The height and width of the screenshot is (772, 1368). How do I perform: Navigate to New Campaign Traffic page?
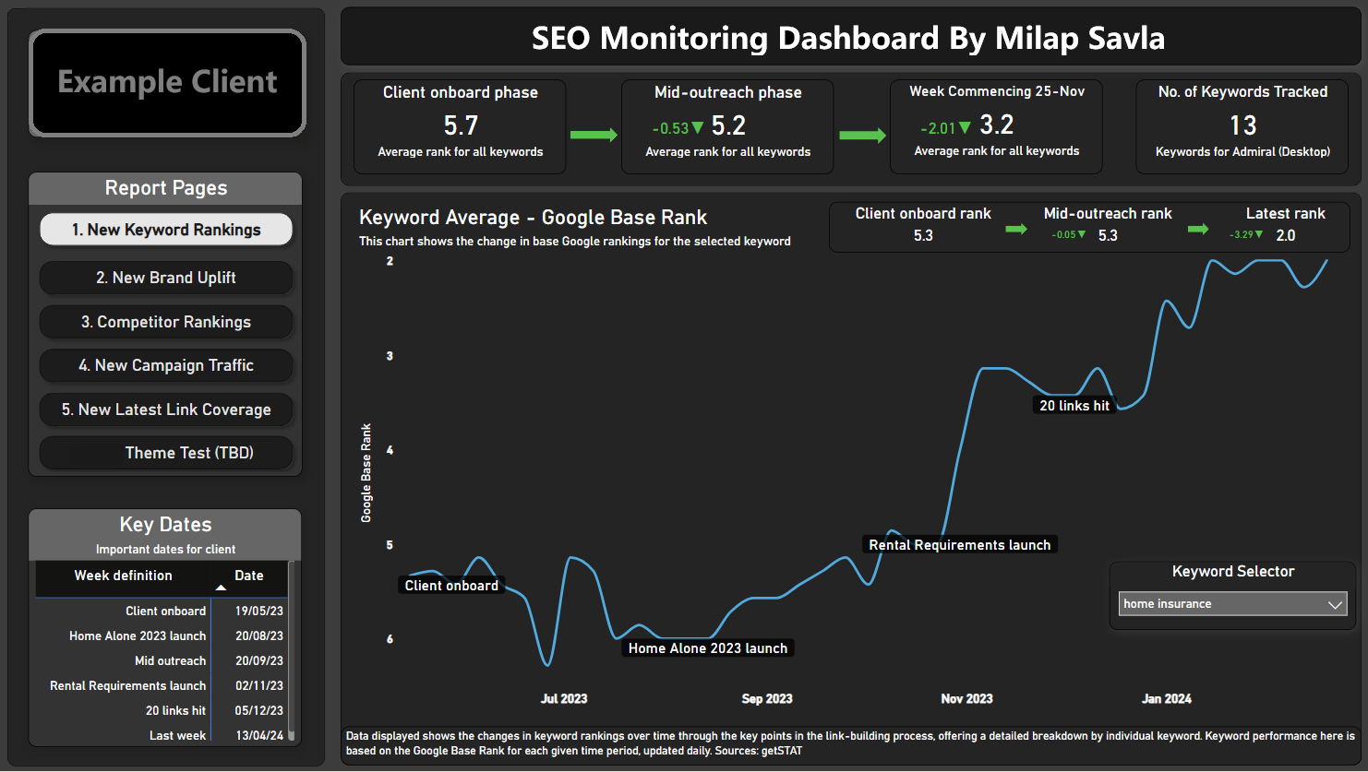click(x=166, y=365)
